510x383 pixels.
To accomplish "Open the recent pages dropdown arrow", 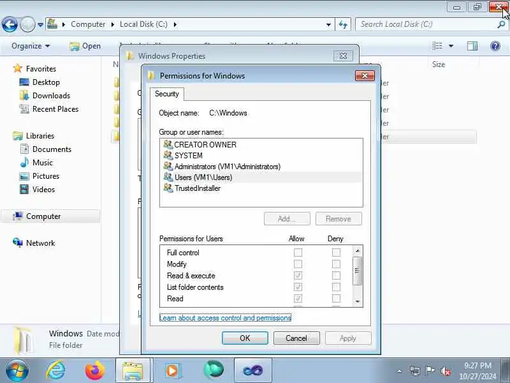I will coord(40,24).
